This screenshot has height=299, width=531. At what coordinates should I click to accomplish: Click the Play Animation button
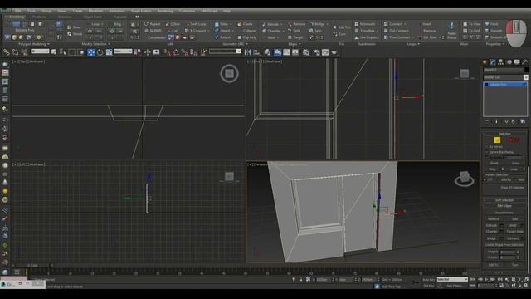pyautogui.click(x=487, y=279)
